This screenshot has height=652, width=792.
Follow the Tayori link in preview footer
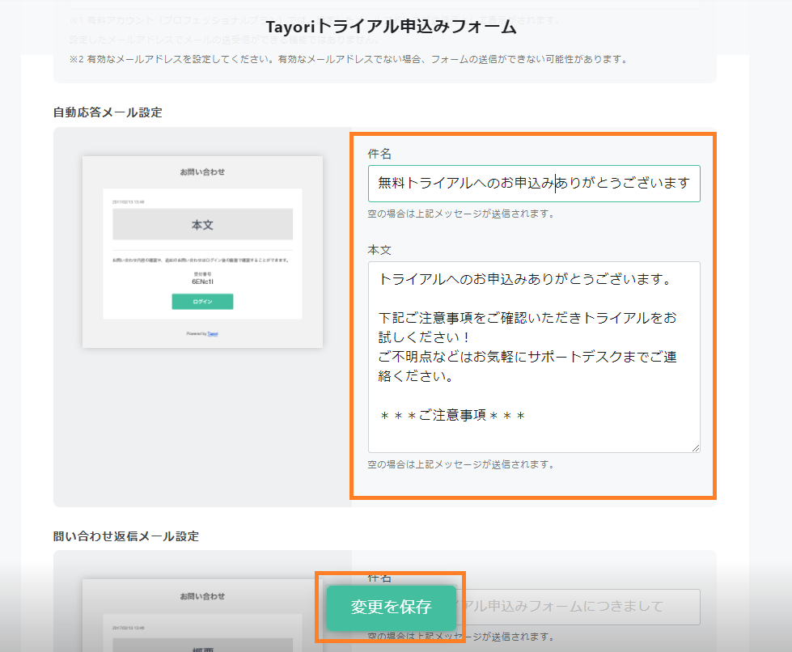[x=213, y=334]
